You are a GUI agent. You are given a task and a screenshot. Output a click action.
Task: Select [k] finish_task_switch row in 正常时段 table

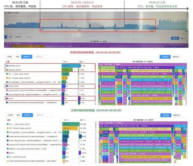[50, 128]
